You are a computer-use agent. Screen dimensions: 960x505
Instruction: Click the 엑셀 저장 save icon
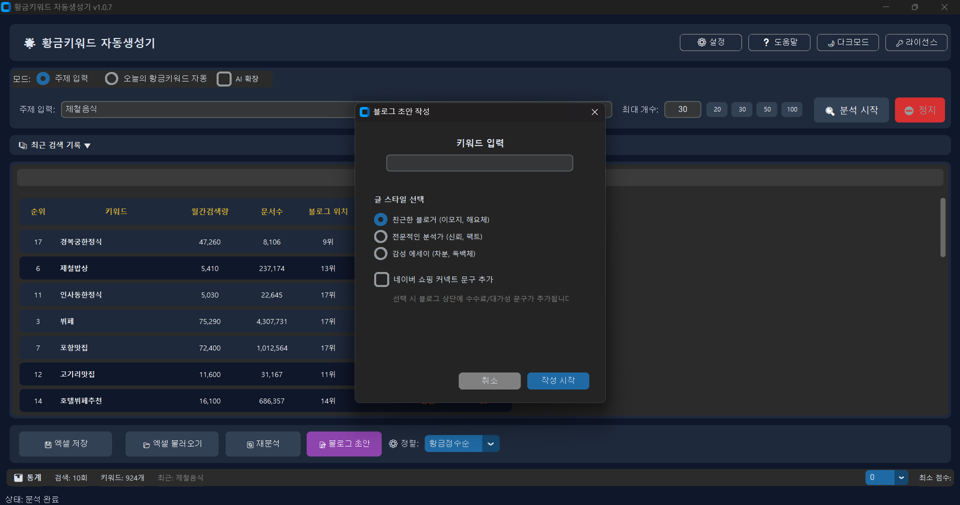coord(48,444)
